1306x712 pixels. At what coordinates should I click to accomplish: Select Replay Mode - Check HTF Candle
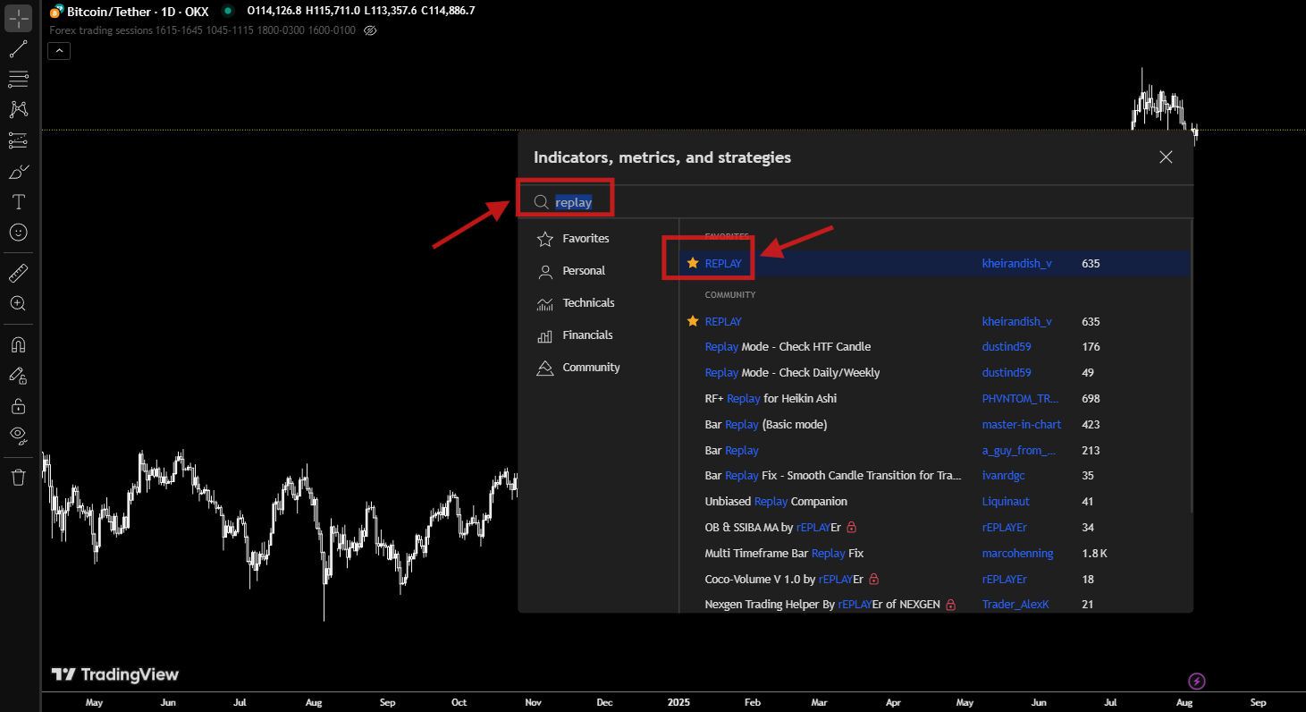click(x=788, y=347)
